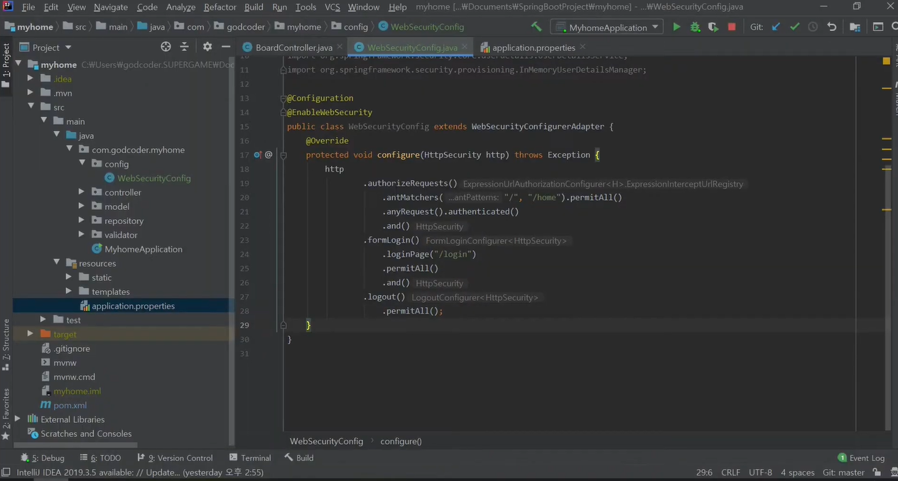Click 29:6 cursor position indicator
The width and height of the screenshot is (898, 481).
(x=704, y=472)
